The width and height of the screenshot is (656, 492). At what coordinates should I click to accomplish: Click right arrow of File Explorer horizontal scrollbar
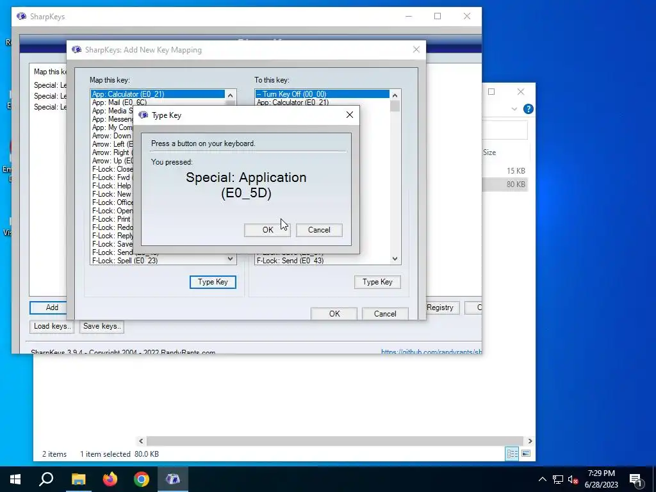point(530,441)
